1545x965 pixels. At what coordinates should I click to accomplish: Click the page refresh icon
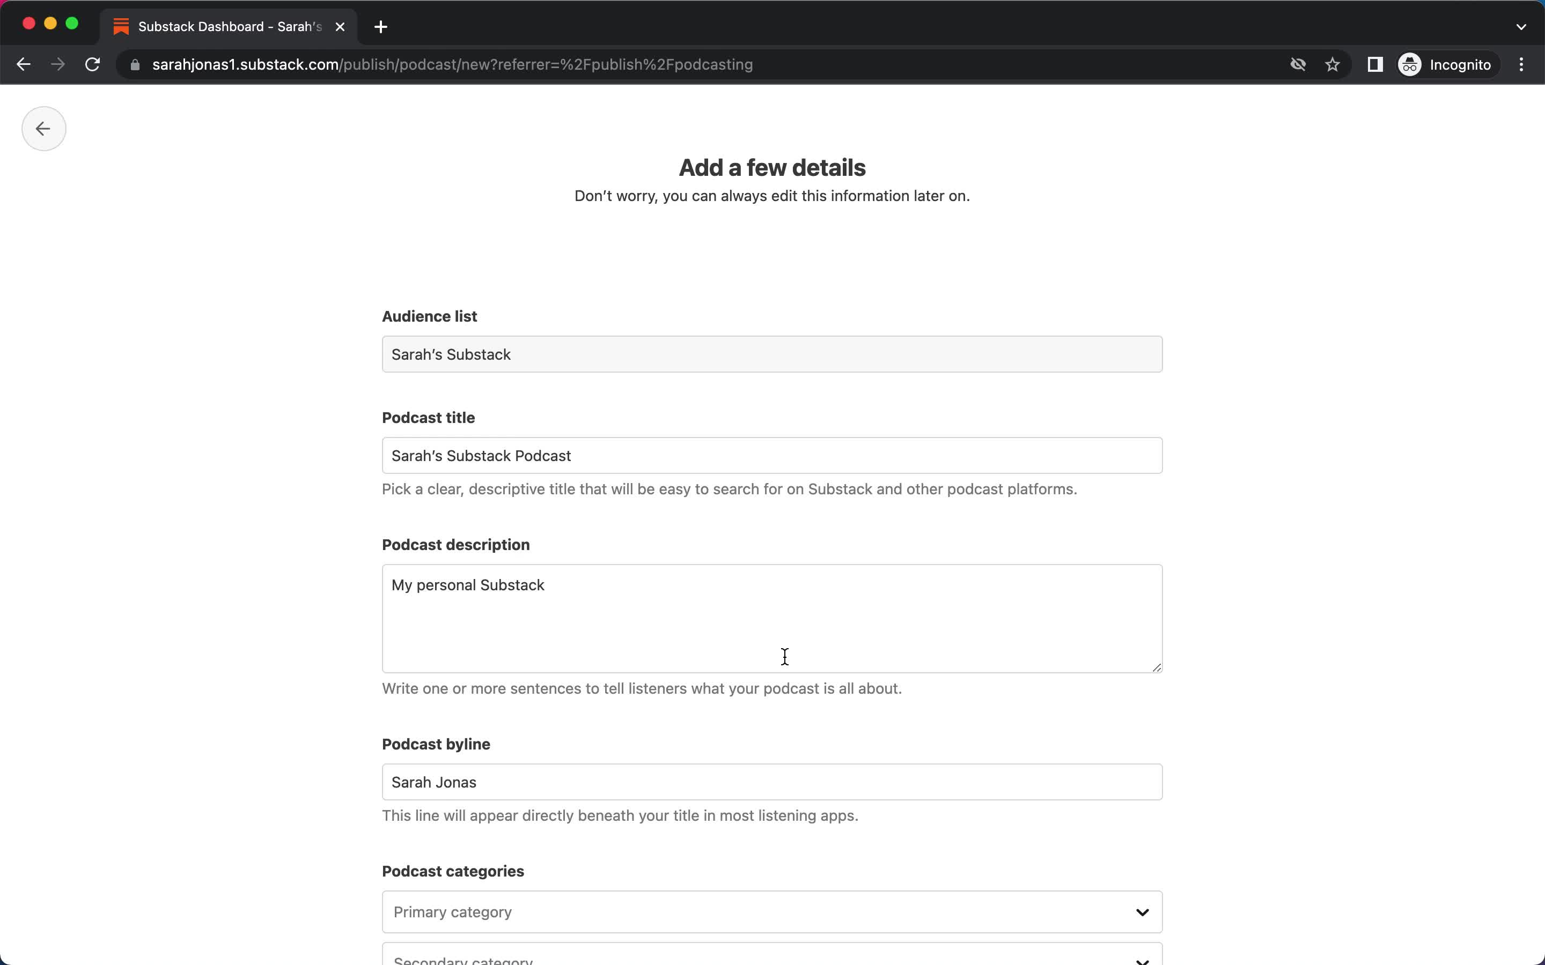coord(93,64)
